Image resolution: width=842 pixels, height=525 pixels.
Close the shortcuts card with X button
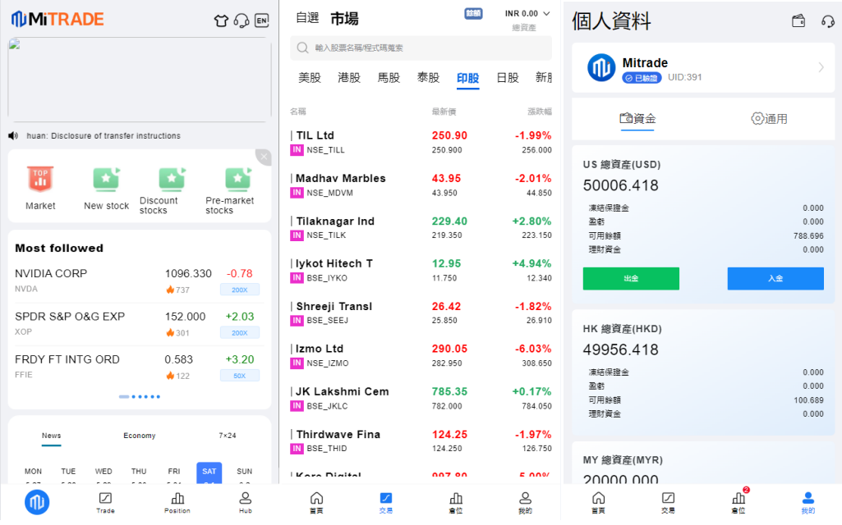tap(263, 157)
